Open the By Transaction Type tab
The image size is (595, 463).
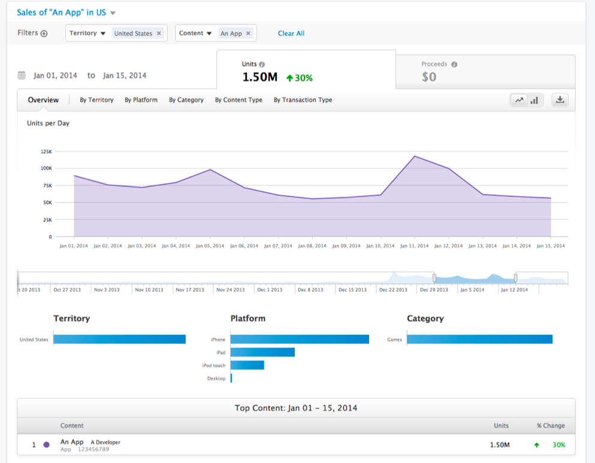[303, 100]
